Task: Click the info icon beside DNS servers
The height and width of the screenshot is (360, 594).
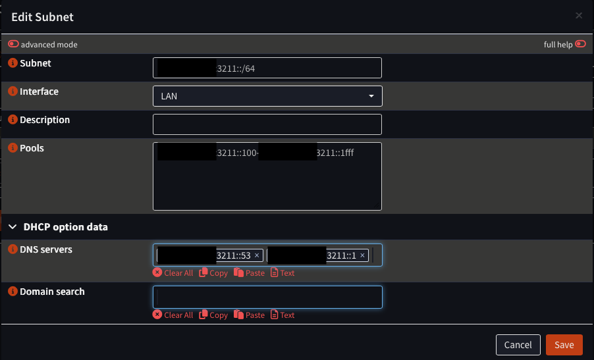Action: 13,249
